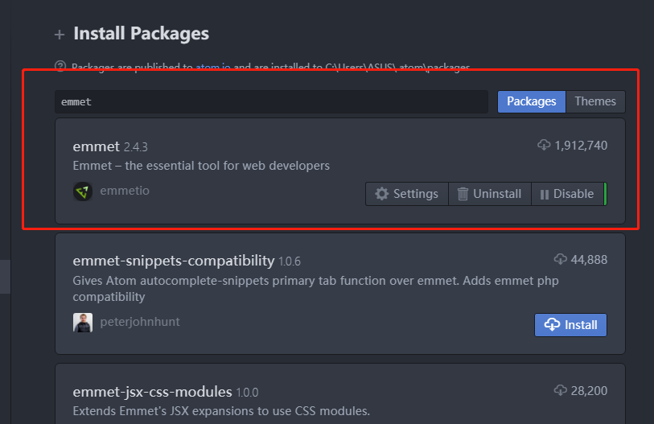Open the emmet-jsx-css-modules package title
Screen dimensions: 654x424
click(153, 392)
